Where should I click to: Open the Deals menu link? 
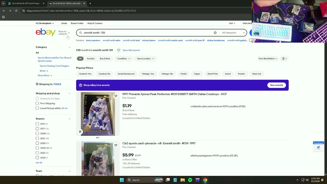(64, 23)
